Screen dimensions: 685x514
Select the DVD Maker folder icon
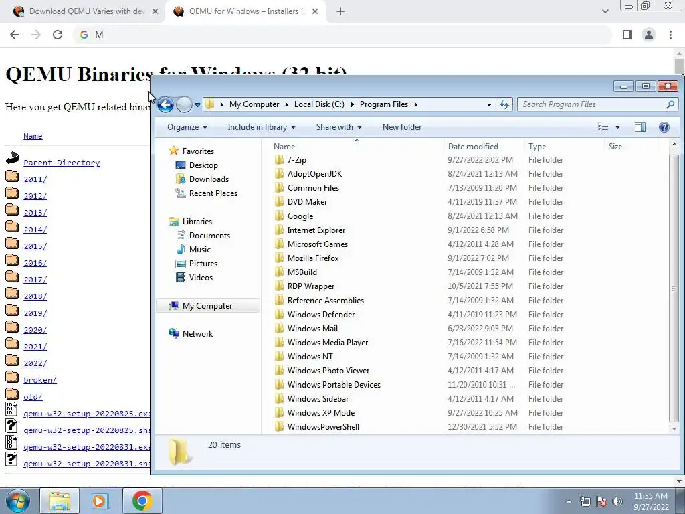279,202
